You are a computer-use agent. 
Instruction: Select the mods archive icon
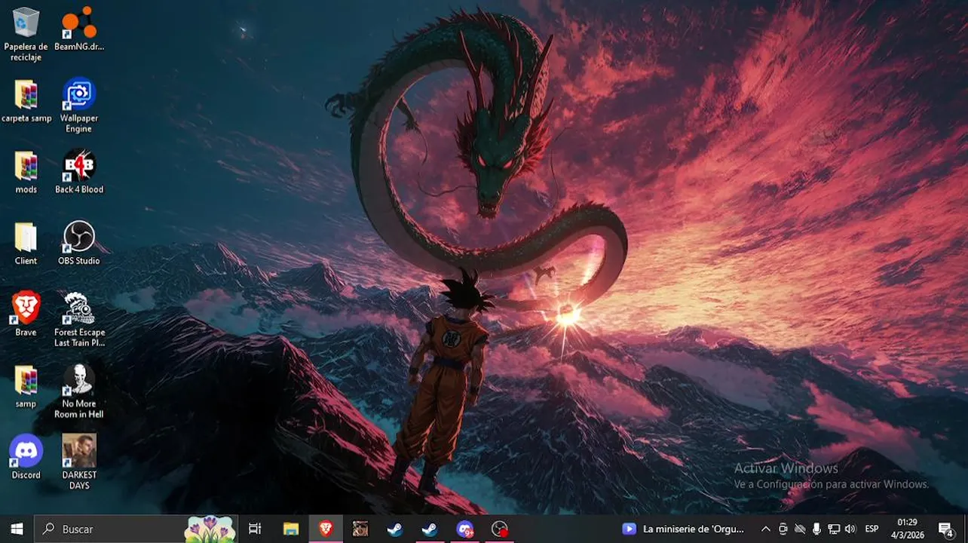point(26,172)
